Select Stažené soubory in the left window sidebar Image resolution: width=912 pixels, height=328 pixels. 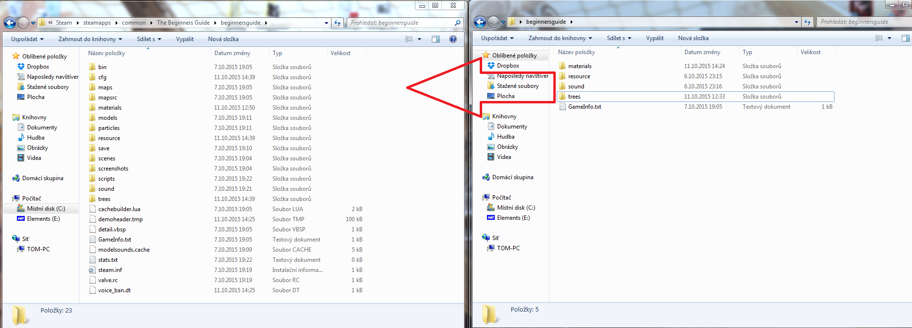click(x=47, y=87)
